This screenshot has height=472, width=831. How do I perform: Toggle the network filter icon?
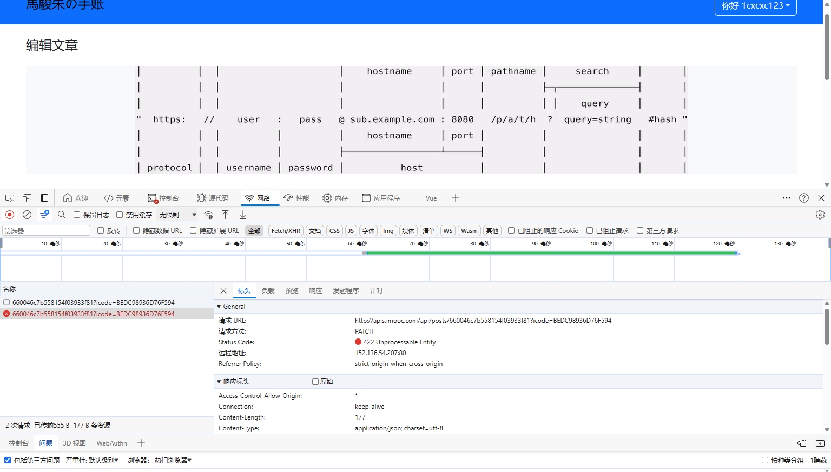pyautogui.click(x=44, y=215)
